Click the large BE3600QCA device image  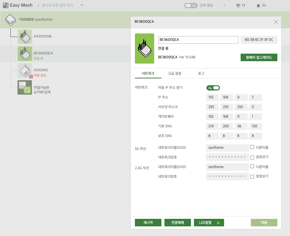(x=145, y=49)
